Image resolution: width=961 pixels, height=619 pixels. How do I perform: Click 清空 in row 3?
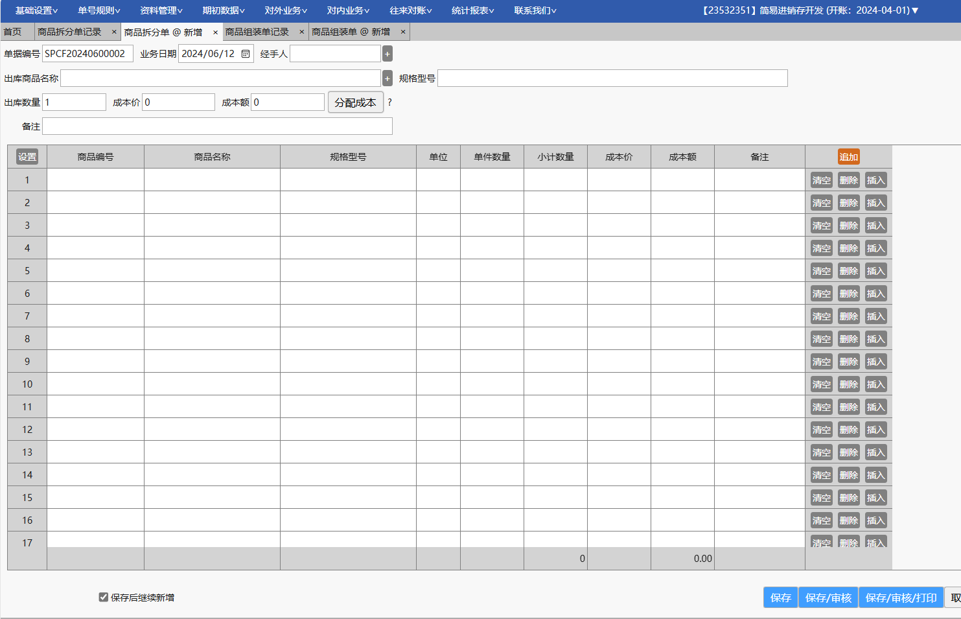tap(821, 226)
